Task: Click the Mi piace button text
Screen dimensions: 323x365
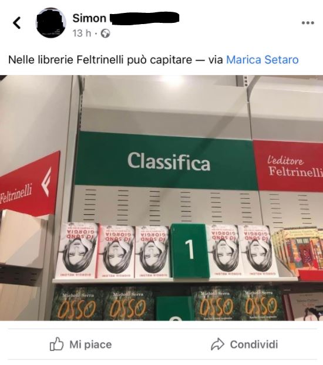Action: 90,344
